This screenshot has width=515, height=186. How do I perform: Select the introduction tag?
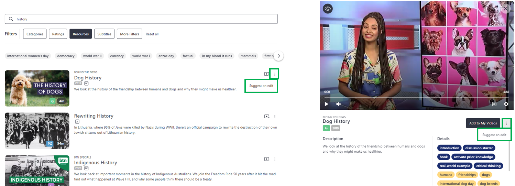[449, 148]
